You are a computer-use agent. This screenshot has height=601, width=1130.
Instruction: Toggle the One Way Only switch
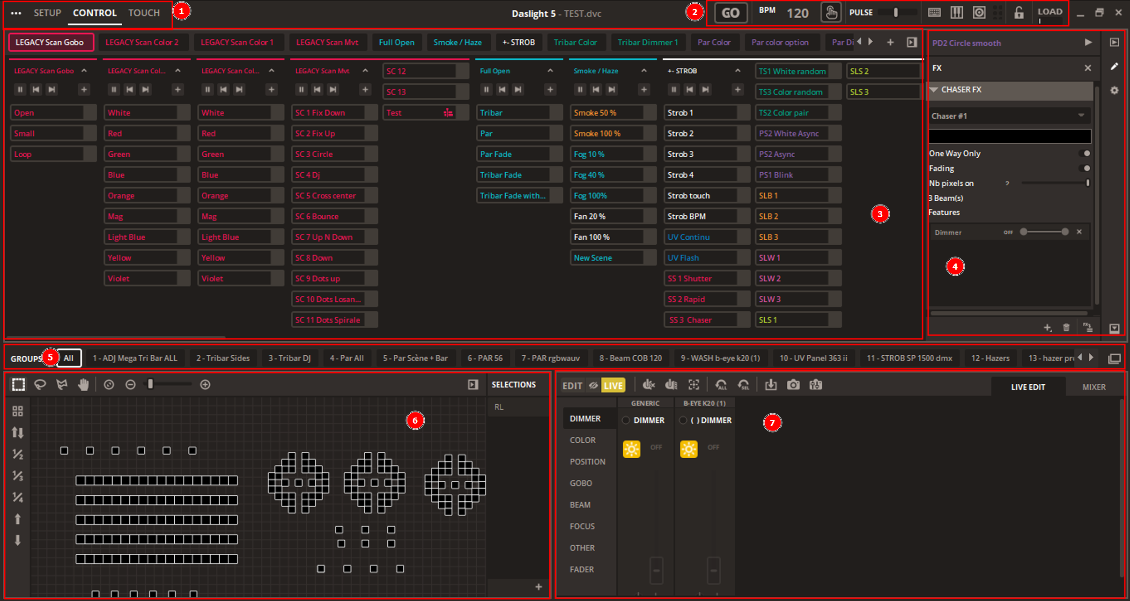[x=1084, y=154]
